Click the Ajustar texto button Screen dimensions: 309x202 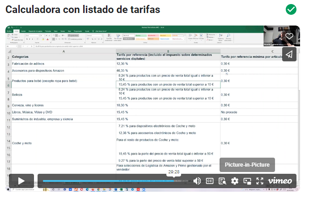[x=73, y=35]
